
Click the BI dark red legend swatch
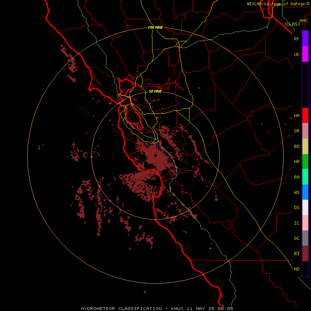tap(305, 254)
